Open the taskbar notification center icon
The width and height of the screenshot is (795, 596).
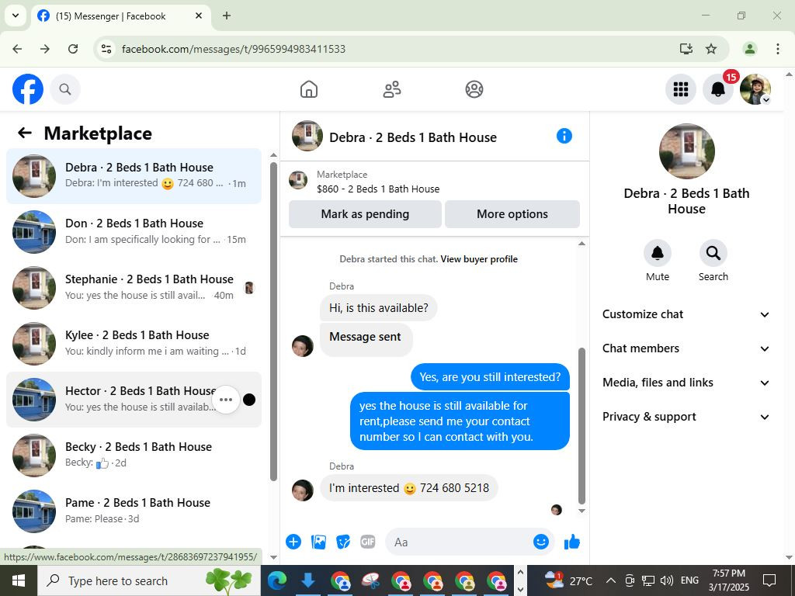point(769,580)
